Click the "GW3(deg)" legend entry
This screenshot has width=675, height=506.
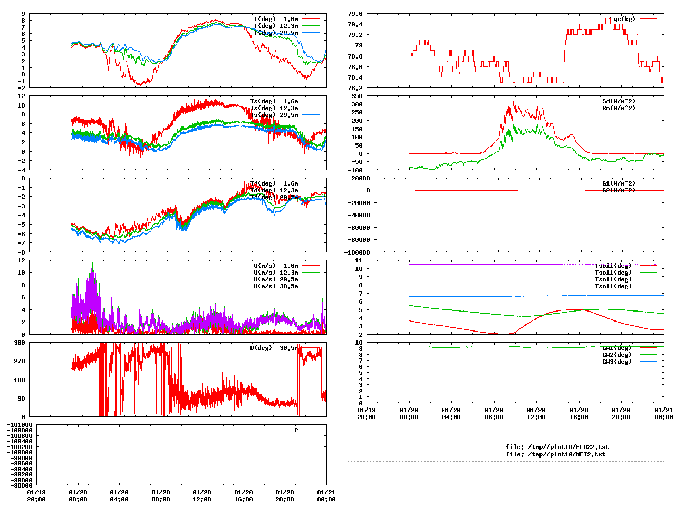click(617, 362)
